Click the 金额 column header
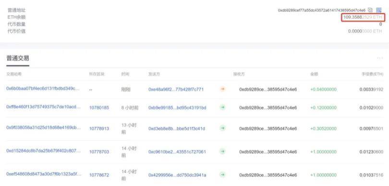The width and height of the screenshot is (389, 186). [x=314, y=74]
